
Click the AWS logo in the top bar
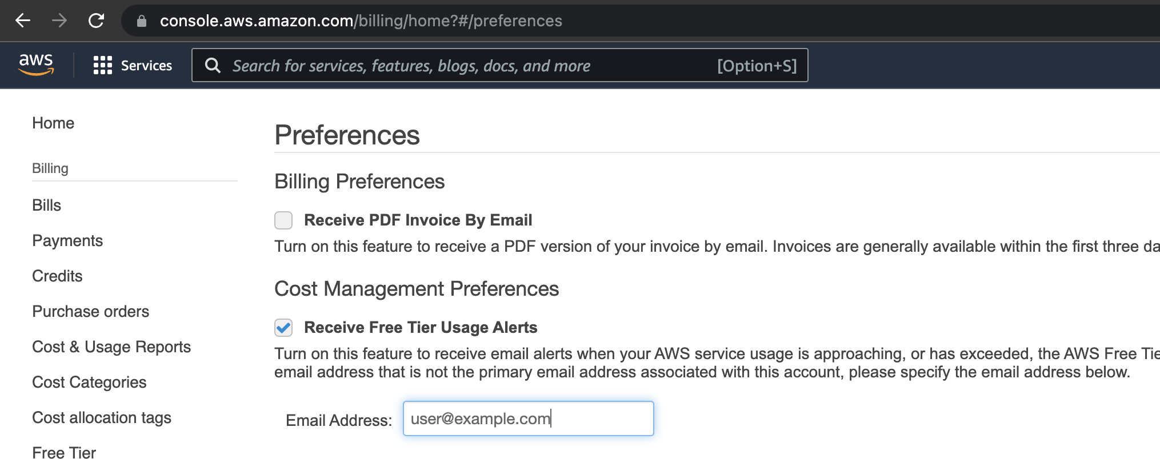(x=36, y=65)
